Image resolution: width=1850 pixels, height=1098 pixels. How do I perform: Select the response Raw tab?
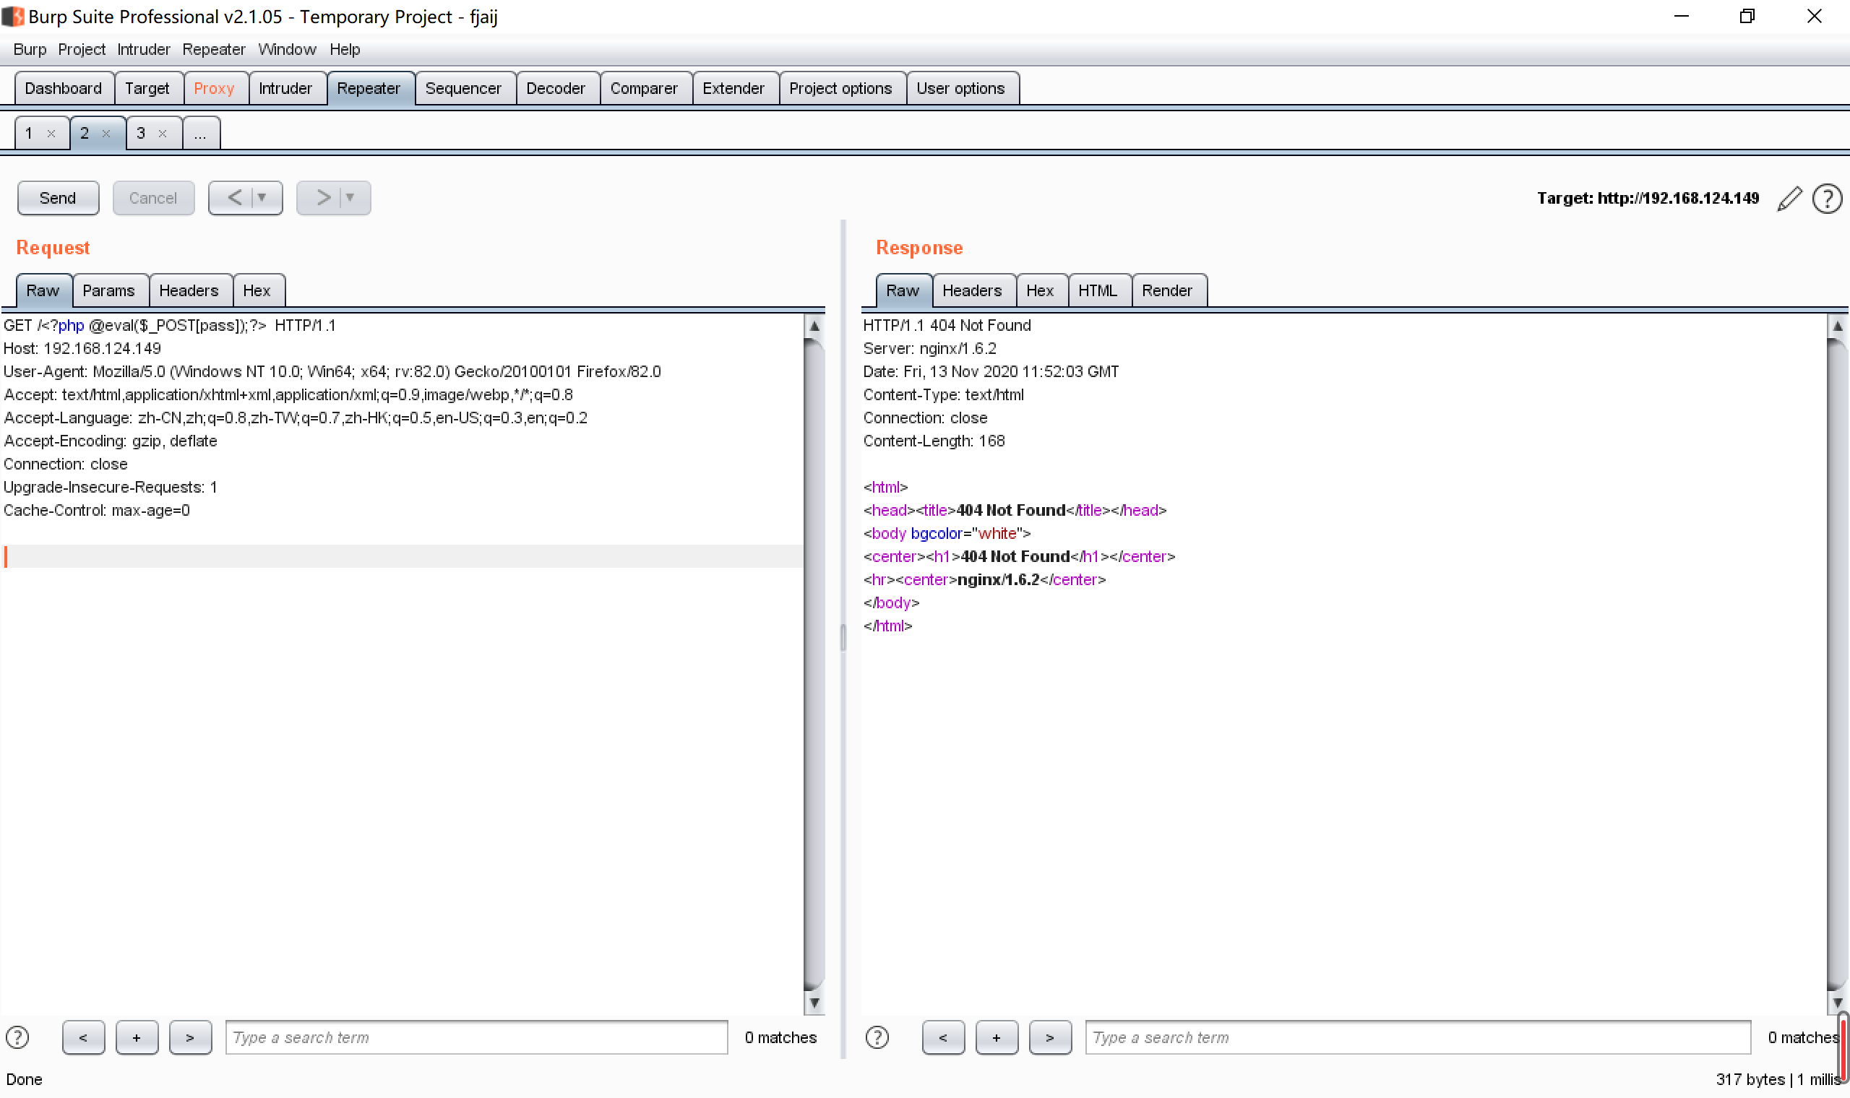click(903, 291)
